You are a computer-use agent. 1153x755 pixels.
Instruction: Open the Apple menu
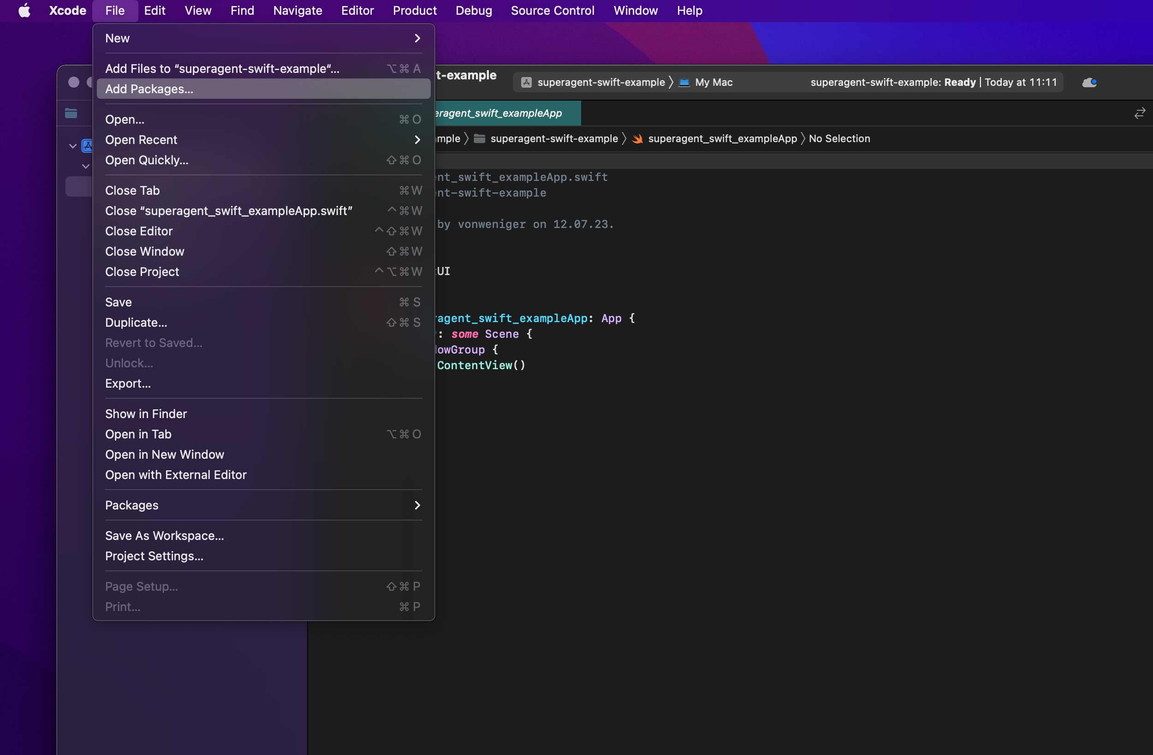(24, 11)
